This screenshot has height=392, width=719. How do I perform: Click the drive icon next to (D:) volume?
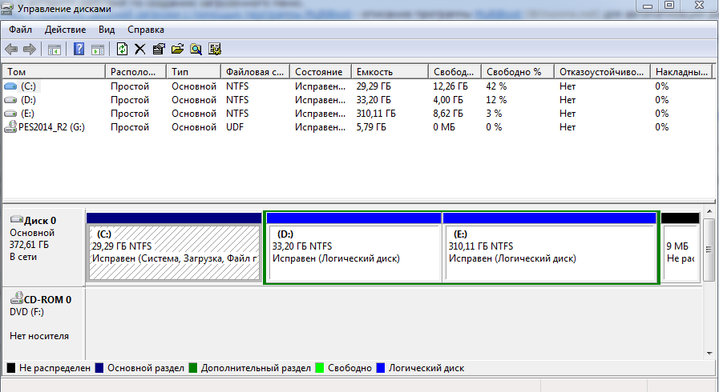pos(10,100)
